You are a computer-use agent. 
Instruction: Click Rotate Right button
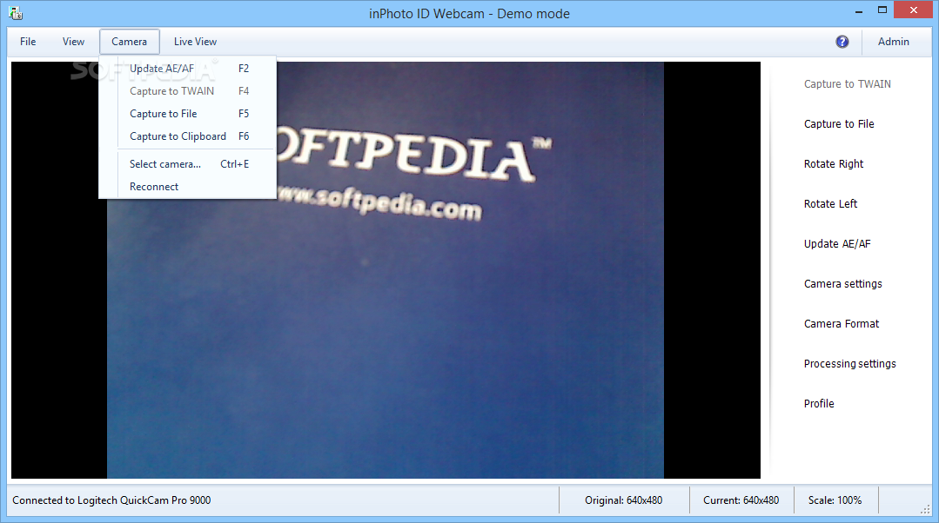click(x=833, y=164)
